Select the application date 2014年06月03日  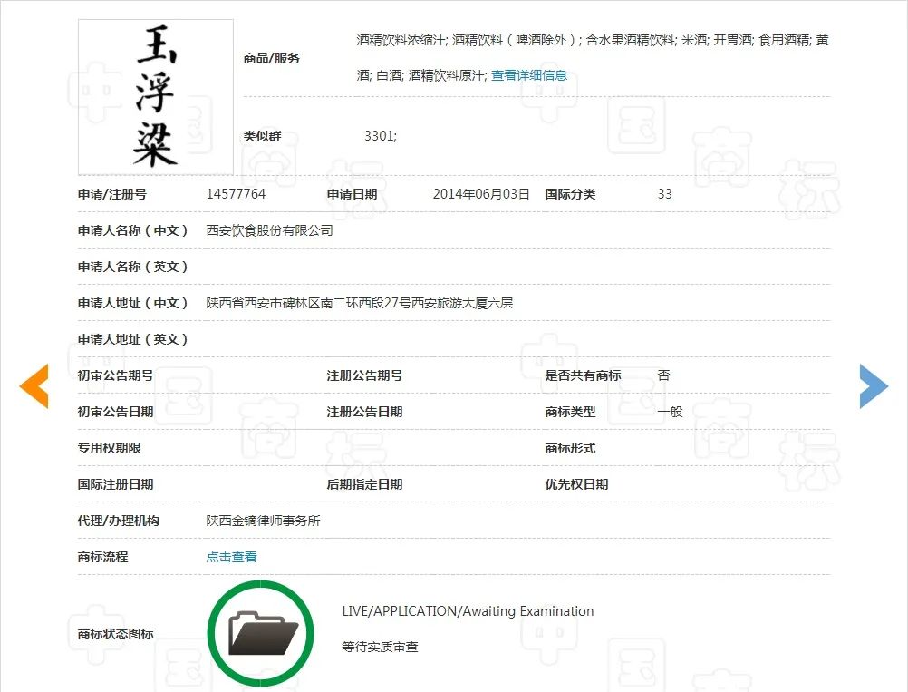[480, 194]
